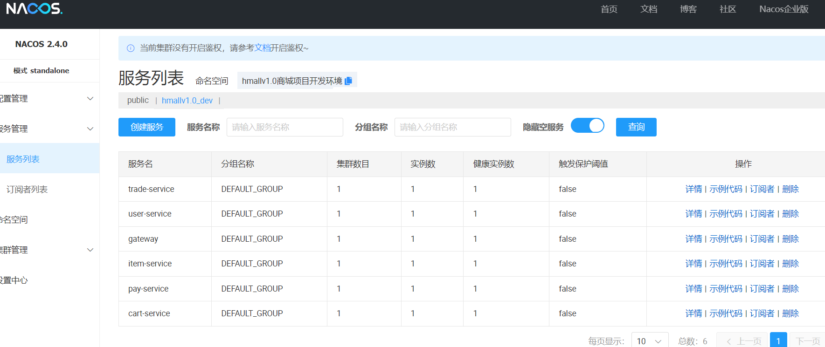This screenshot has height=347, width=825.
Task: Show 订阅者 for user-service
Action: [762, 214]
